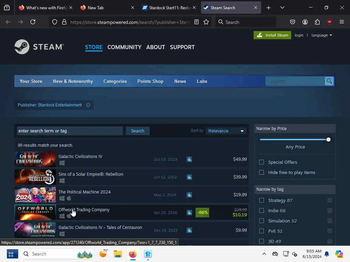Open the language dropdown
The width and height of the screenshot is (350, 262).
[x=322, y=35]
